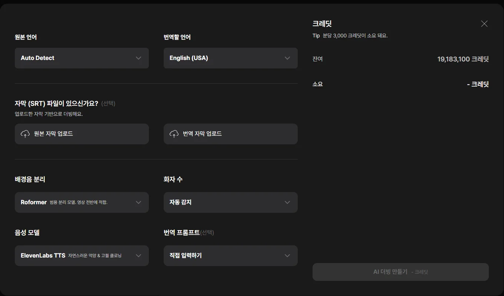The width and height of the screenshot is (504, 296).
Task: Click the 19,183,100 크레딧 remaining balance
Action: [463, 59]
